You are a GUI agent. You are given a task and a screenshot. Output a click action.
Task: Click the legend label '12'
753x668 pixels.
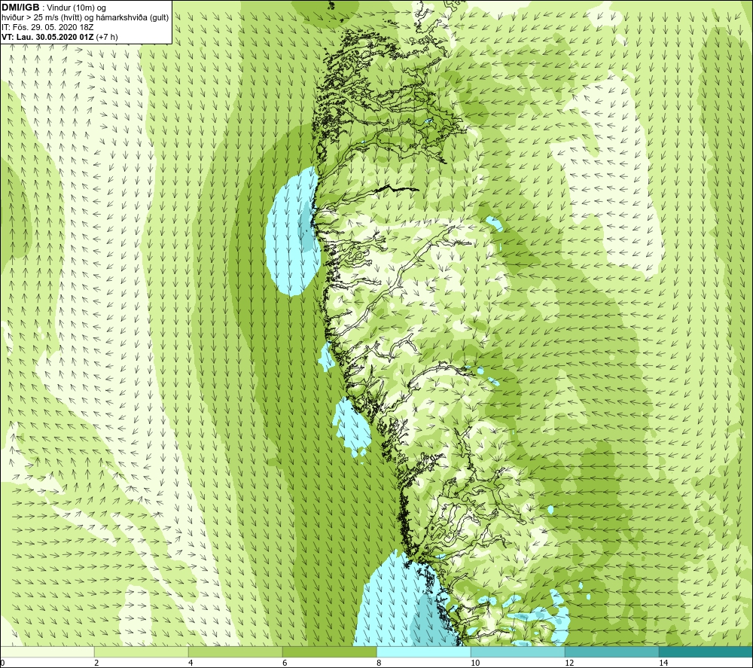pos(569,663)
